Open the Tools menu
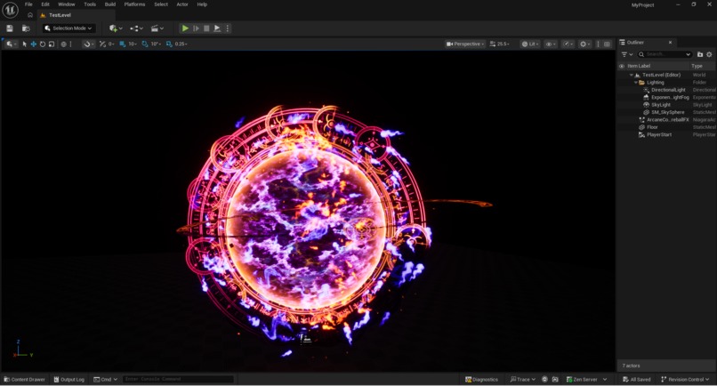Viewport: 717px width, 386px height. (x=90, y=4)
